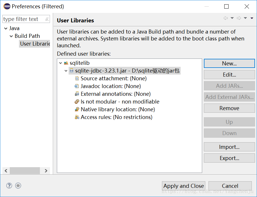Collapse the sqlitelib tree node
This screenshot has width=257, height=197.
point(60,63)
